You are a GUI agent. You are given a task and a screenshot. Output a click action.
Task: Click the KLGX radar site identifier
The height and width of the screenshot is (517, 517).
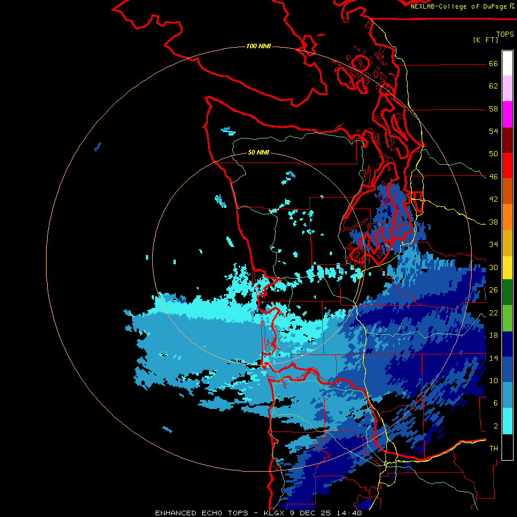click(275, 513)
